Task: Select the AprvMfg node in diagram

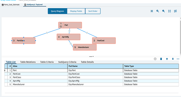Action: (x=68, y=37)
